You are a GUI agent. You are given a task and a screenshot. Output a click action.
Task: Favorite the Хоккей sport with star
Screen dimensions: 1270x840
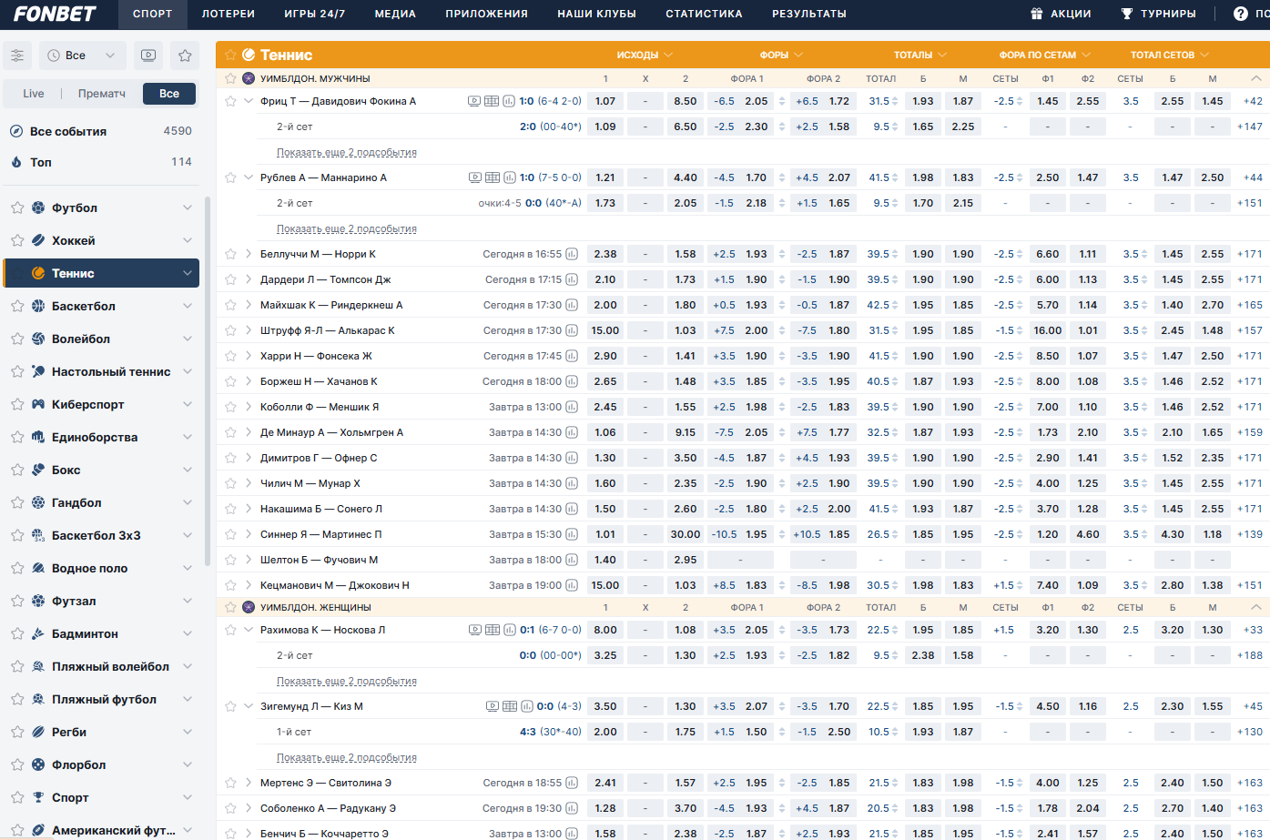[17, 240]
